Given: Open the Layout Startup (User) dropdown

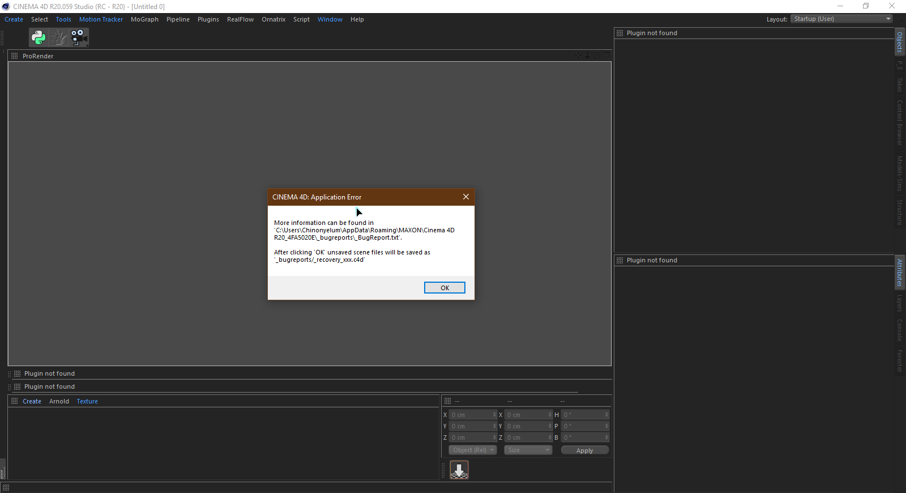Looking at the screenshot, I should point(841,19).
